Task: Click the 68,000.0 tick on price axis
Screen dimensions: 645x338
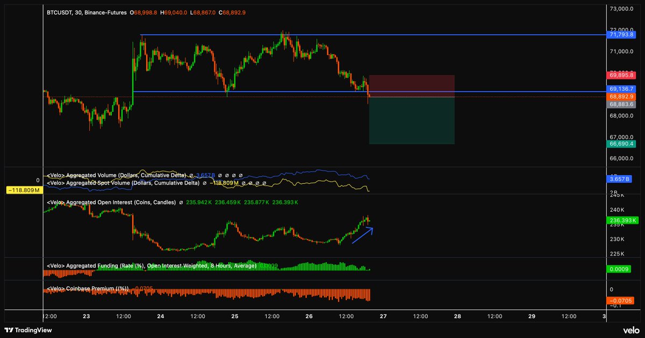Action: tap(622, 116)
